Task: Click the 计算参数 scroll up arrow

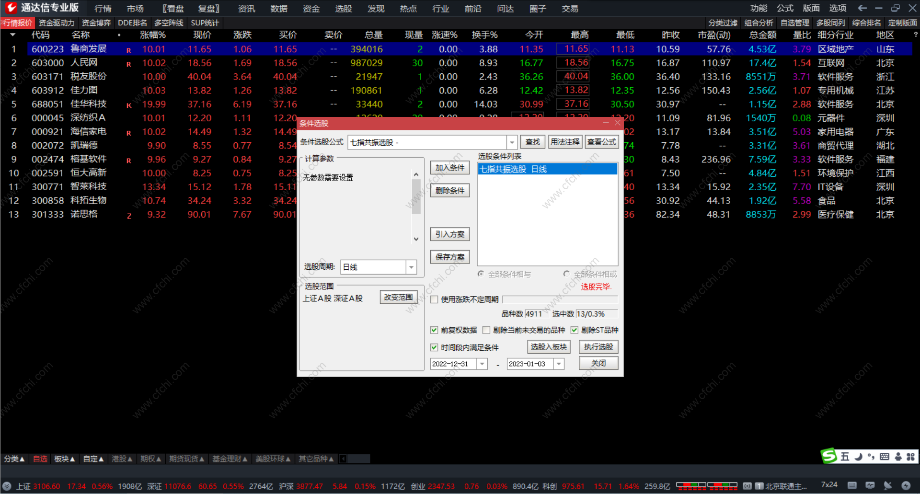Action: click(416, 175)
